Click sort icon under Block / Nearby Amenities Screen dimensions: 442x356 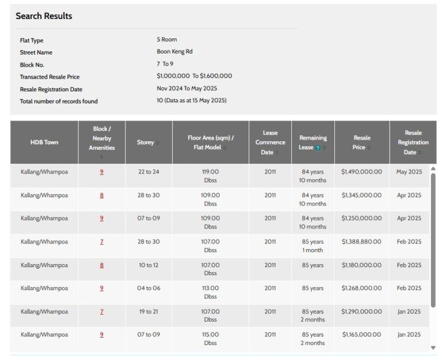point(102,156)
